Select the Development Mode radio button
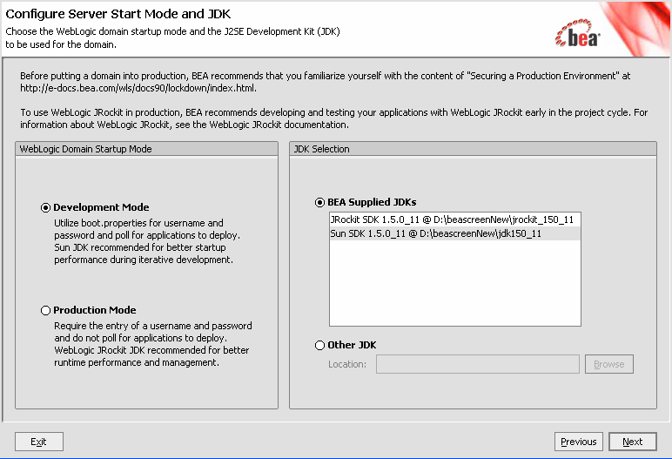 (x=45, y=207)
